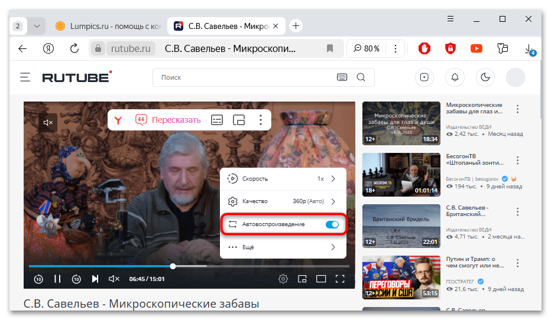Open the user profile avatar
The height and width of the screenshot is (320, 551).
pos(516,77)
